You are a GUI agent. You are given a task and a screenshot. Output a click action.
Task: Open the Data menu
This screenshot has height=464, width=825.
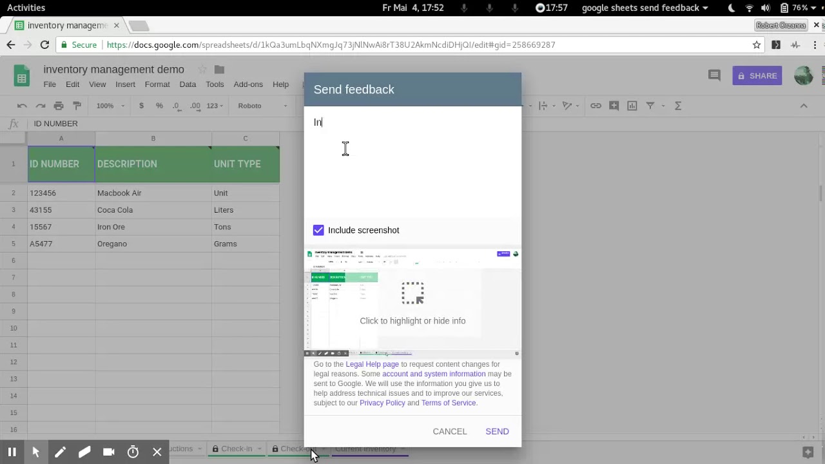click(188, 84)
